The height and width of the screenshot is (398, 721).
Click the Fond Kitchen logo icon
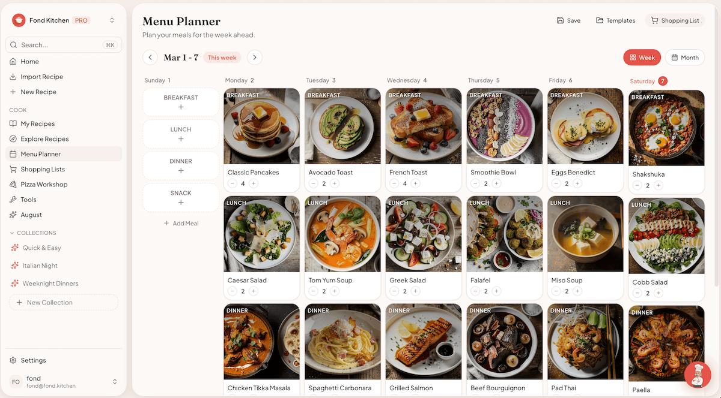(x=19, y=20)
